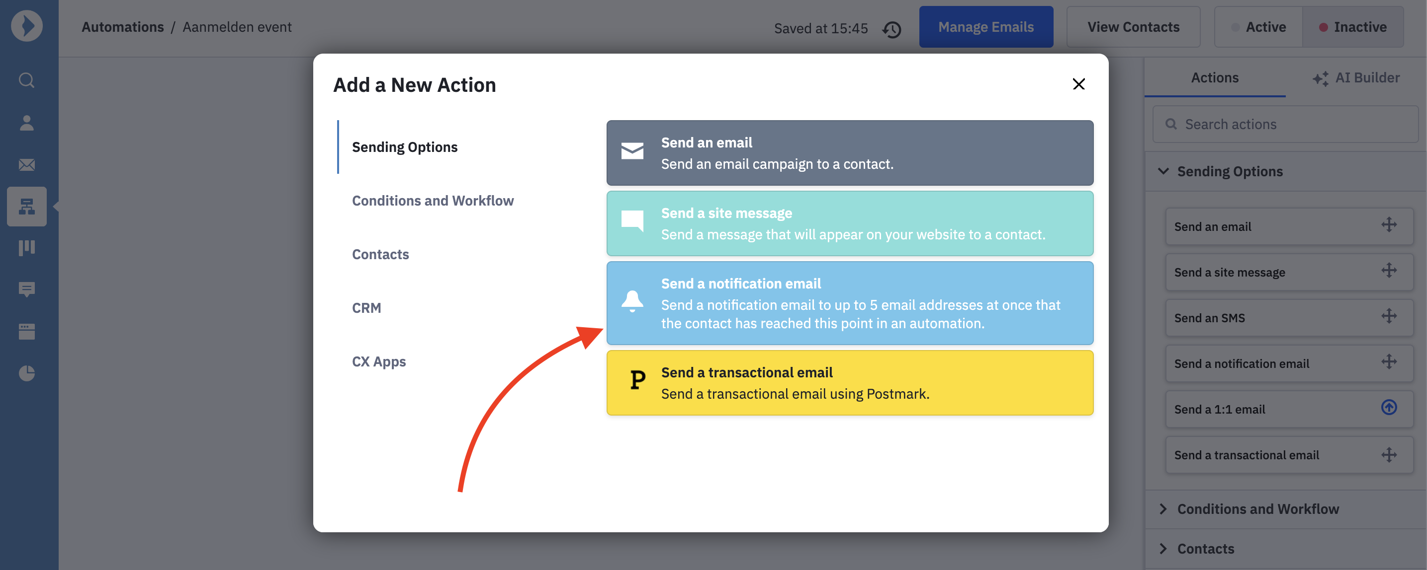Image resolution: width=1427 pixels, height=570 pixels.
Task: Choose the Send a transactional email action
Action: (x=849, y=382)
